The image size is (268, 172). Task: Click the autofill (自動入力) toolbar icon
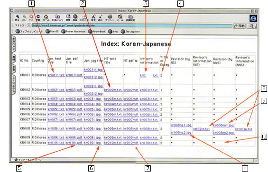(84, 17)
